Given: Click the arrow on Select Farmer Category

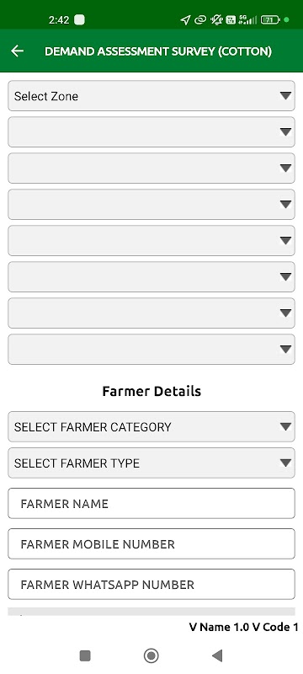Looking at the screenshot, I should 285,427.
